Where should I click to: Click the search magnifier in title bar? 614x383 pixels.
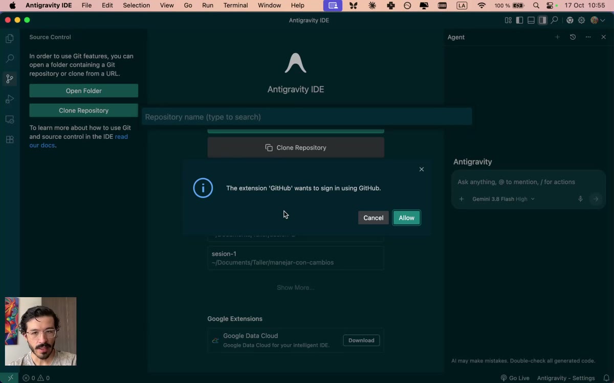pos(554,20)
